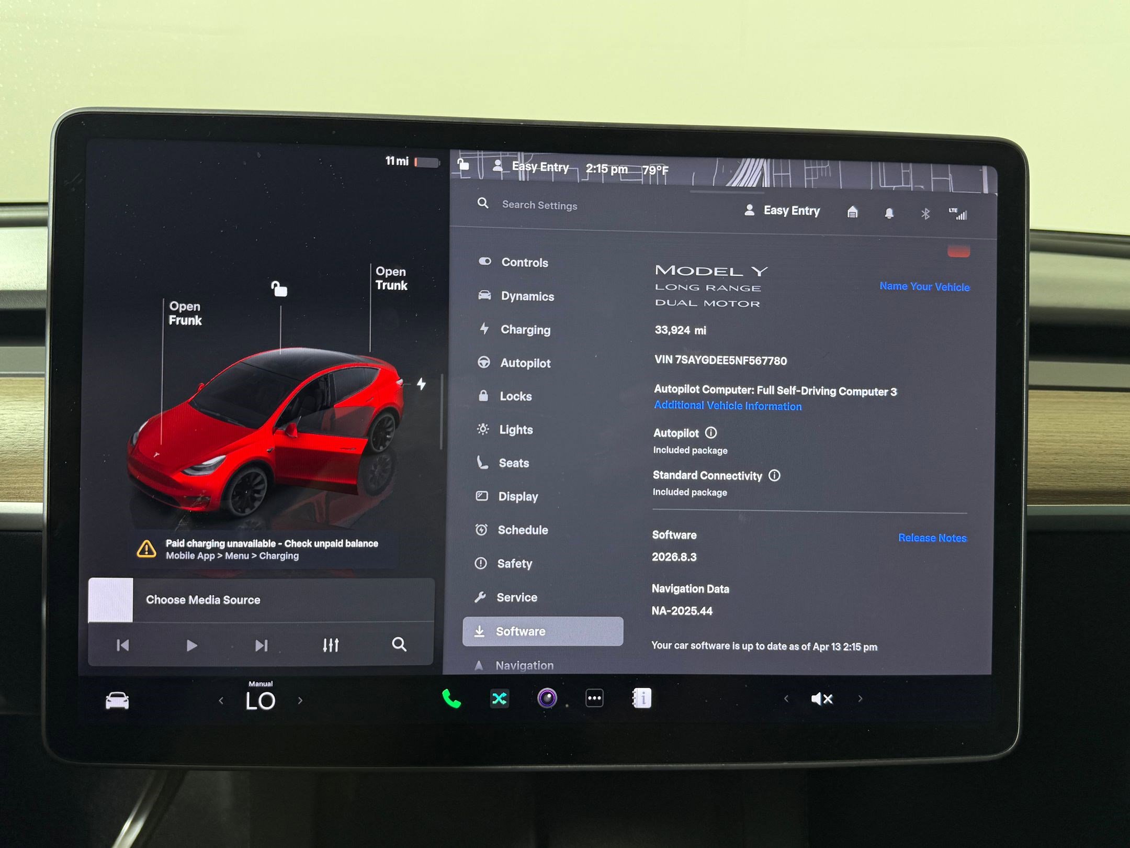Image resolution: width=1130 pixels, height=848 pixels.
Task: Open the Phone app
Action: coord(451,699)
